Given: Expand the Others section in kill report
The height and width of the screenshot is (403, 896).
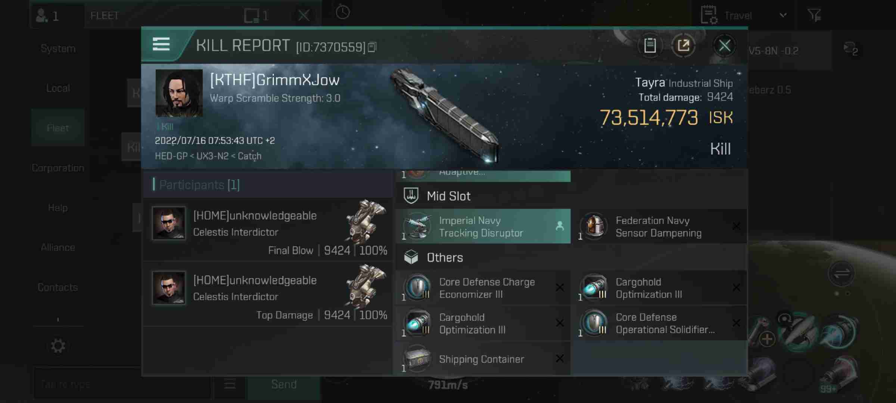Looking at the screenshot, I should 445,257.
